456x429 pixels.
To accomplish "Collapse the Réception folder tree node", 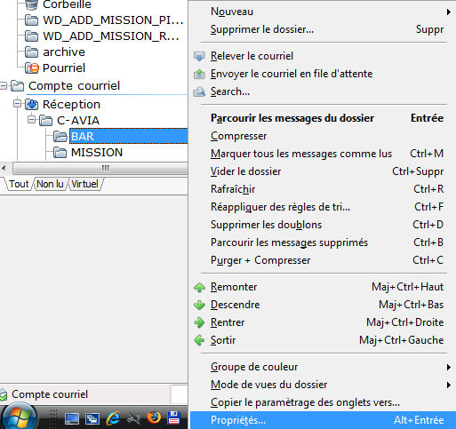I will click(x=17, y=104).
